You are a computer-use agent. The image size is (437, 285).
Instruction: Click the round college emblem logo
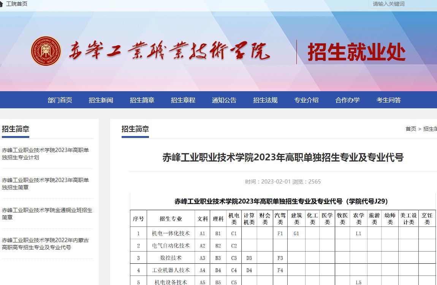coord(46,51)
